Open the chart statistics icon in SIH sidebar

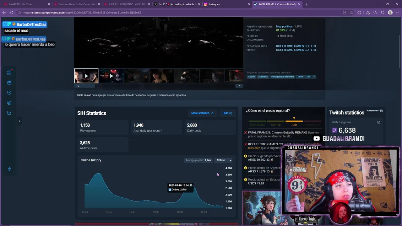pos(9,113)
